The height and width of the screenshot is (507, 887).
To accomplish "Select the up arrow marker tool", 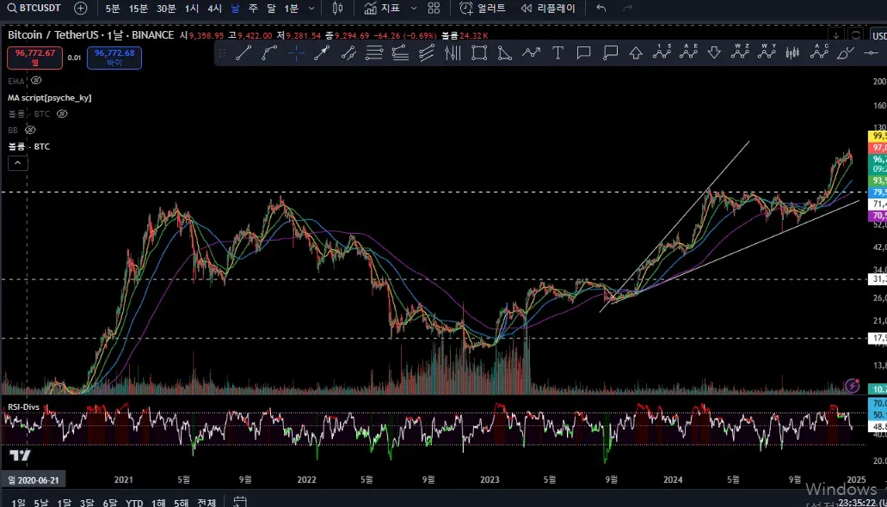I will [x=636, y=53].
